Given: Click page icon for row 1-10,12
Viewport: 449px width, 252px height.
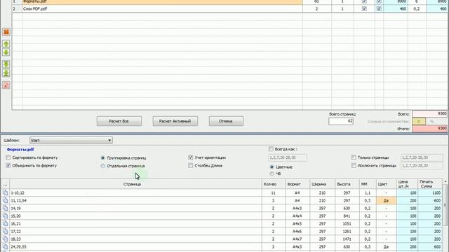Looking at the screenshot, I should pos(5,193).
